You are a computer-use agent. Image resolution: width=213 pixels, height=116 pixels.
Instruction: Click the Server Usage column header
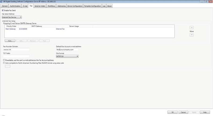(x=74, y=26)
